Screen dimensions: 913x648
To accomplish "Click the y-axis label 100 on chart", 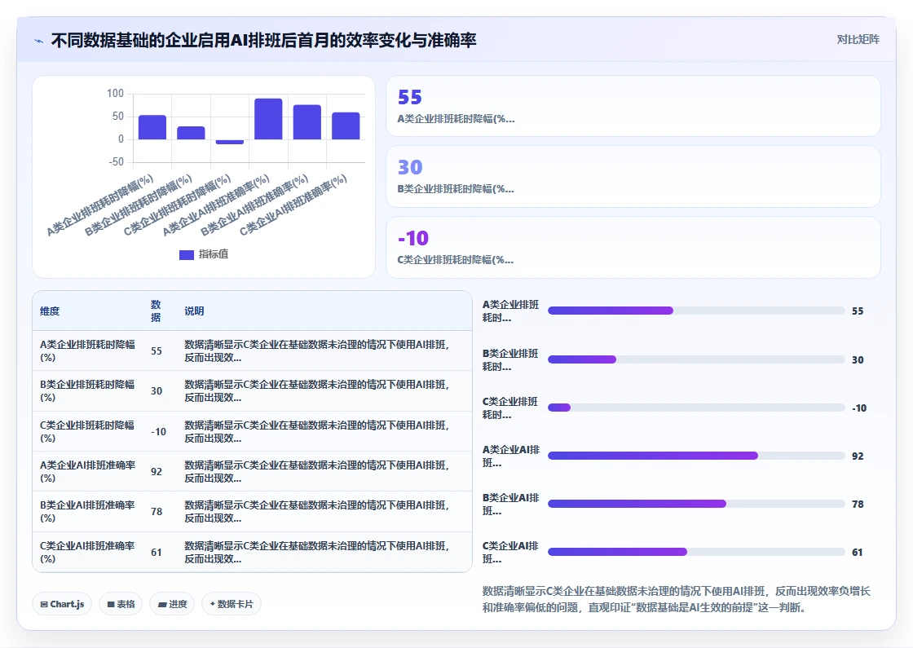I will 115,93.
